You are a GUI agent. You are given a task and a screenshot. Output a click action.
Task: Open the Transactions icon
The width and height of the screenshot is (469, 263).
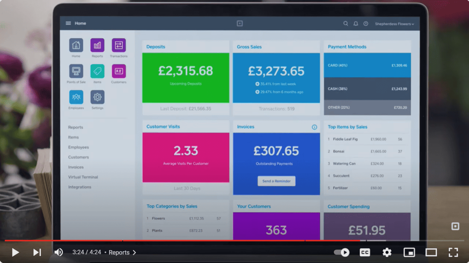pos(118,46)
